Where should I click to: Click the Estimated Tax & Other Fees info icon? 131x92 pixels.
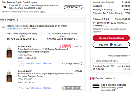(121, 13)
